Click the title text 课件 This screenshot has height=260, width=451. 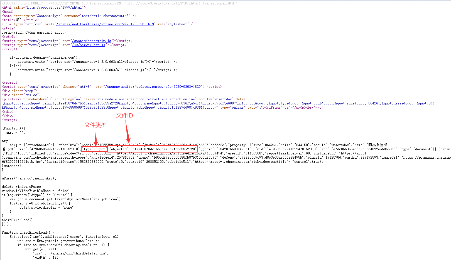[19, 20]
